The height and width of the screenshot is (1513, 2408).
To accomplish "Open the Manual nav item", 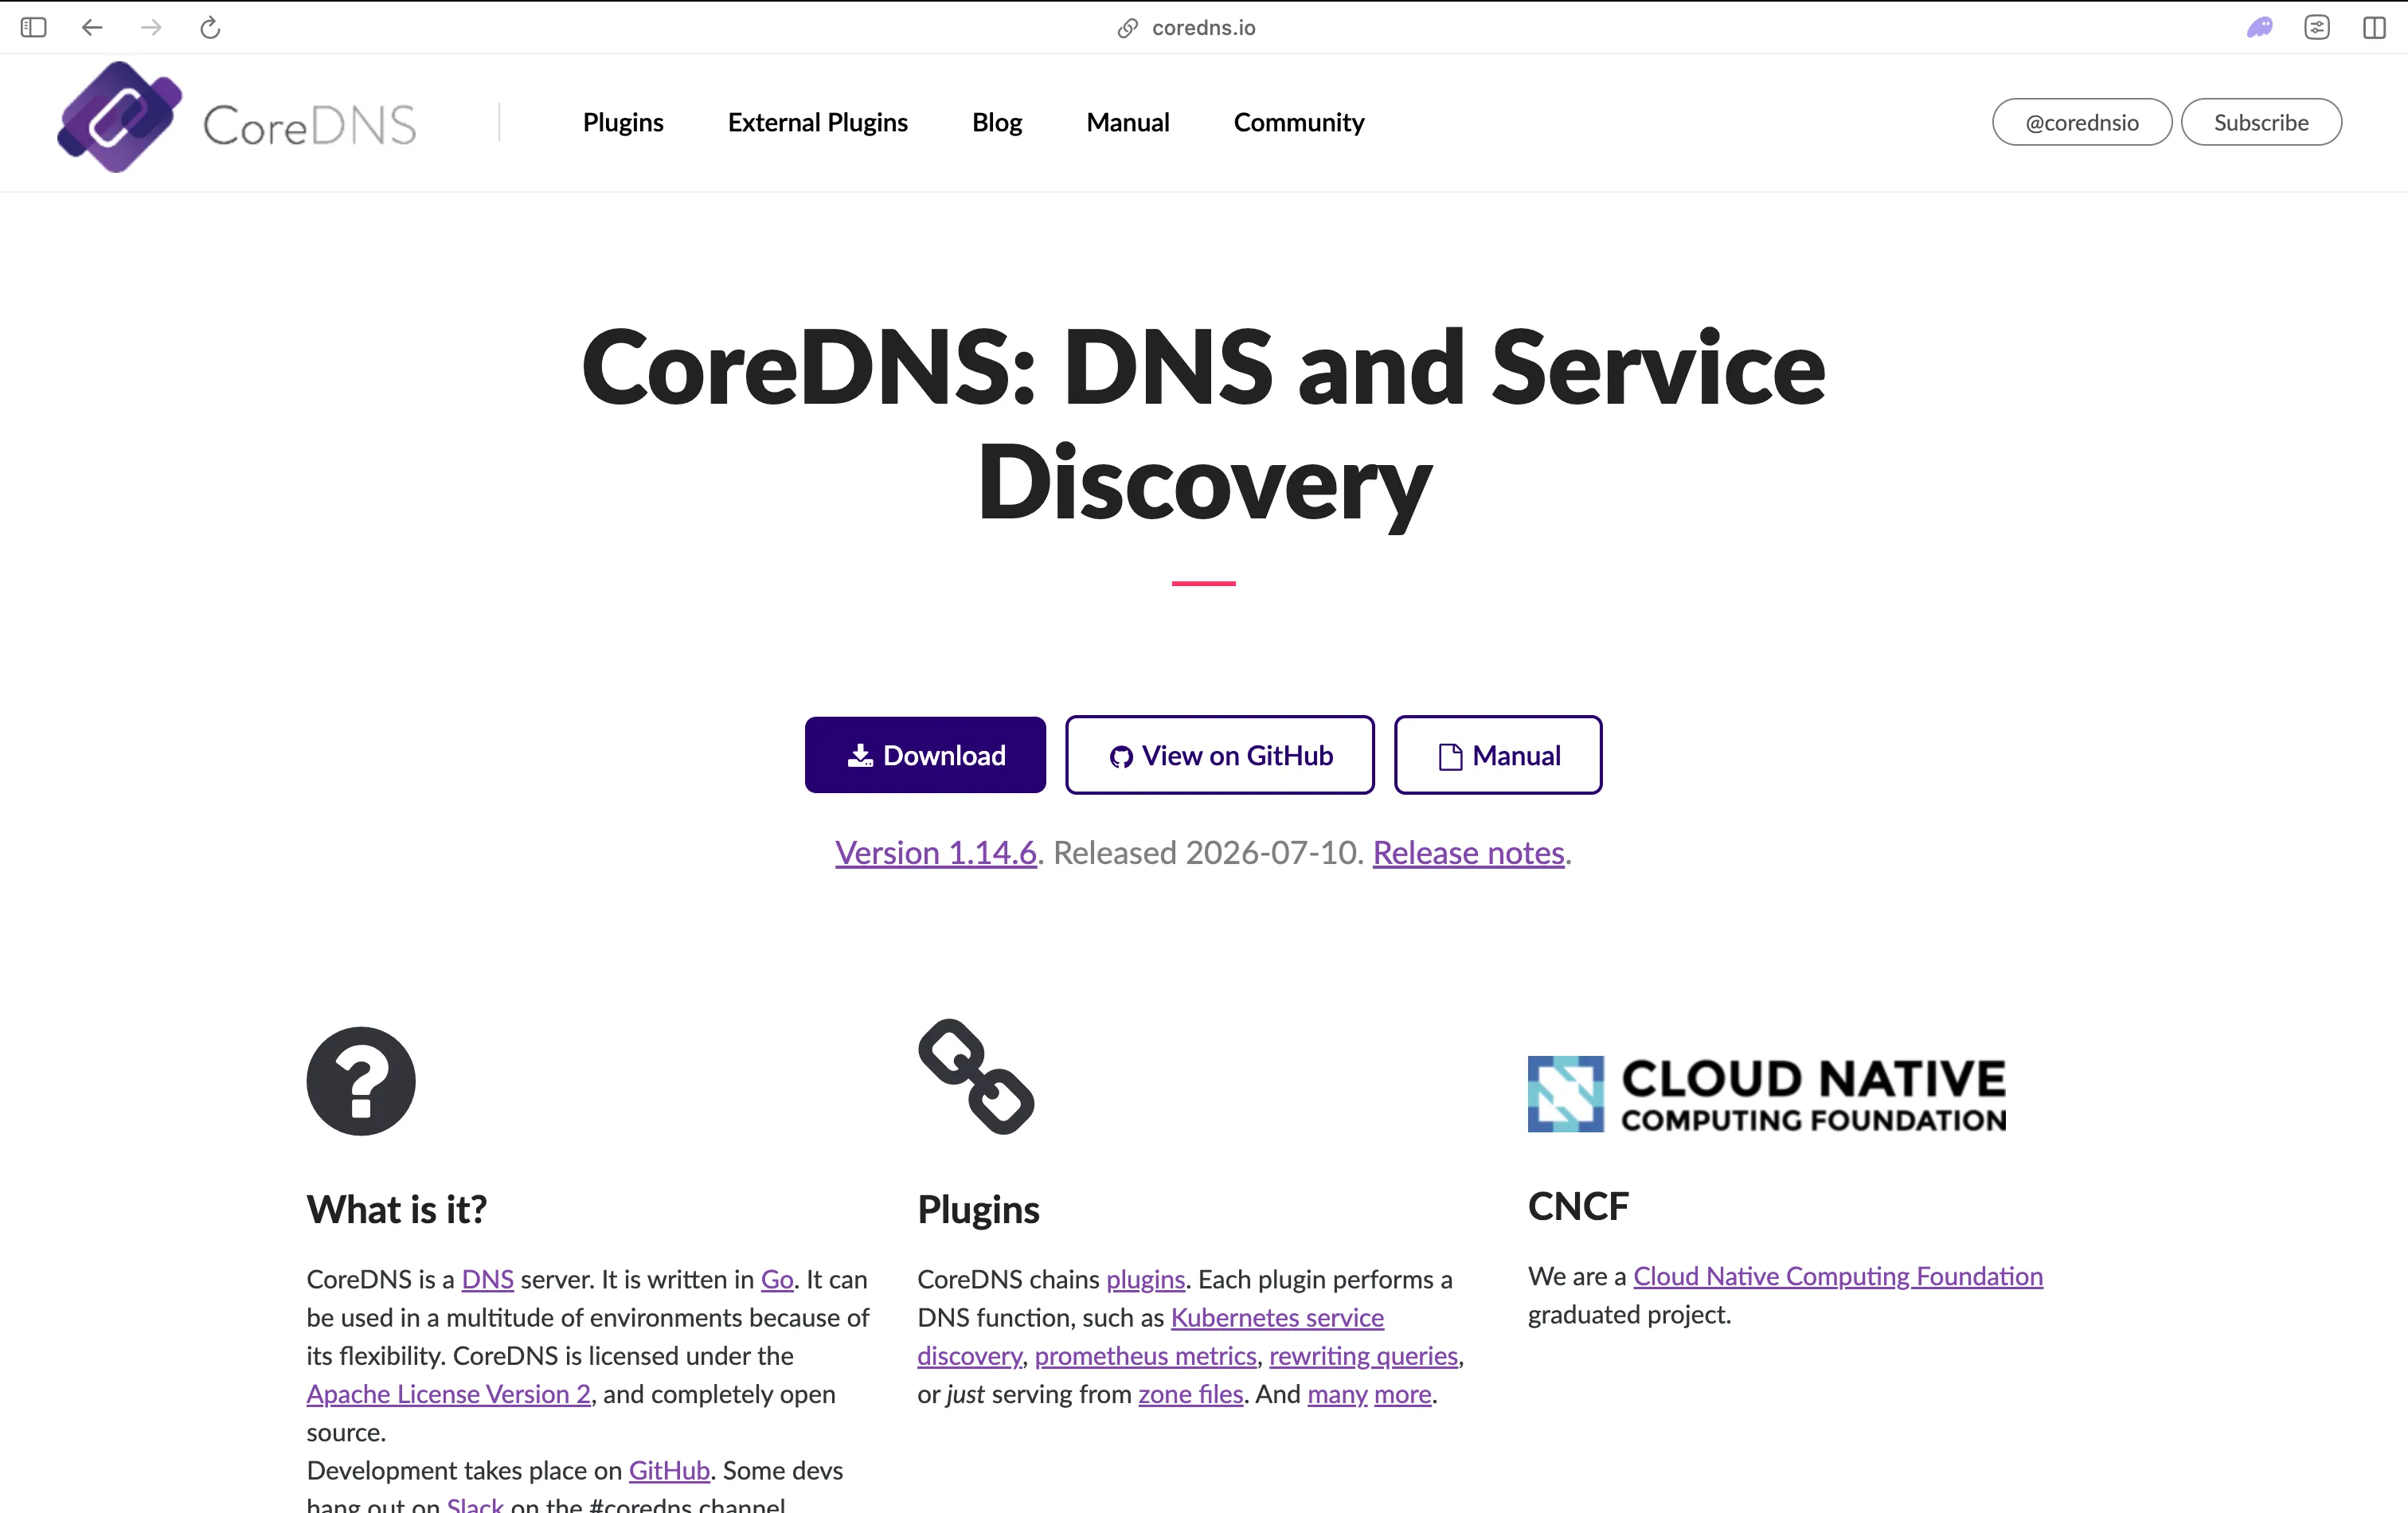I will (1128, 122).
